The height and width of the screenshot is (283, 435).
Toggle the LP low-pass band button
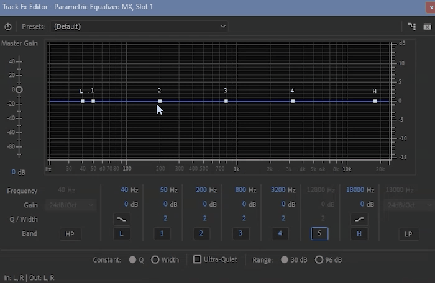(x=408, y=234)
